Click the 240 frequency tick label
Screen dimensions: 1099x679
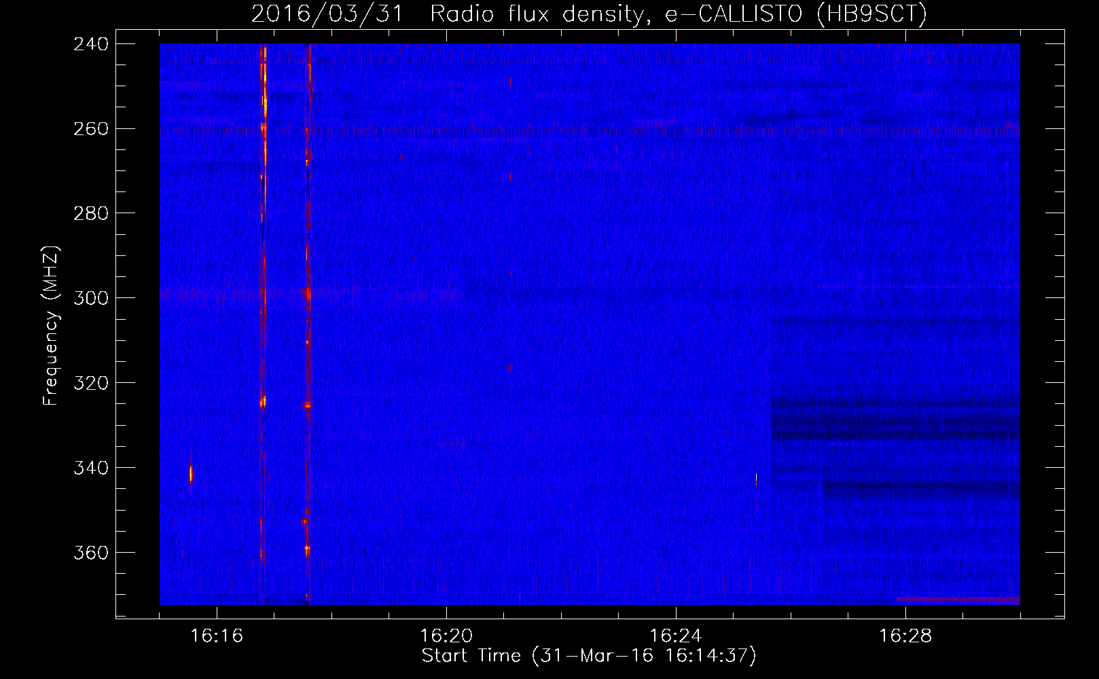(91, 44)
